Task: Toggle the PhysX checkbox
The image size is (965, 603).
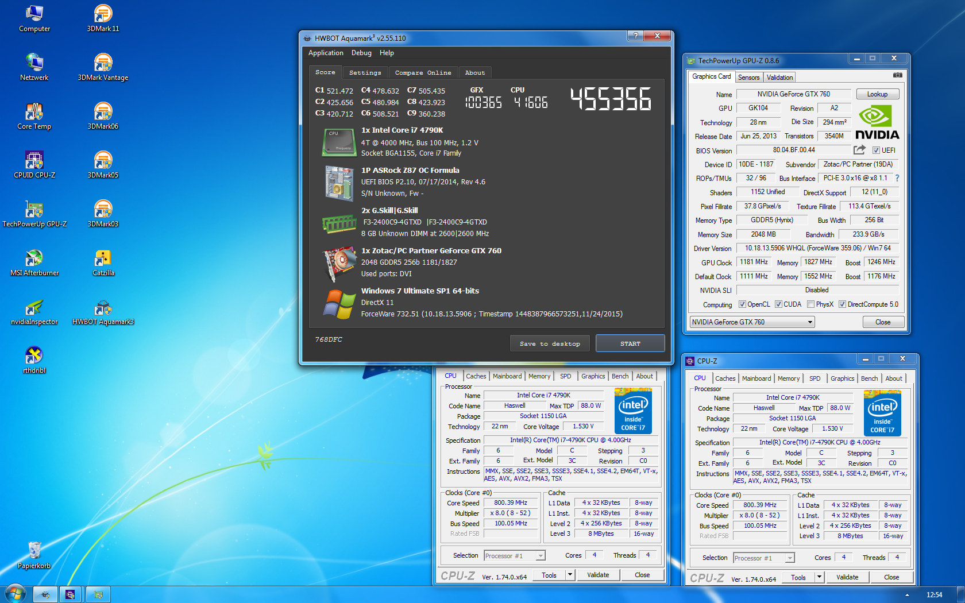Action: click(x=810, y=304)
